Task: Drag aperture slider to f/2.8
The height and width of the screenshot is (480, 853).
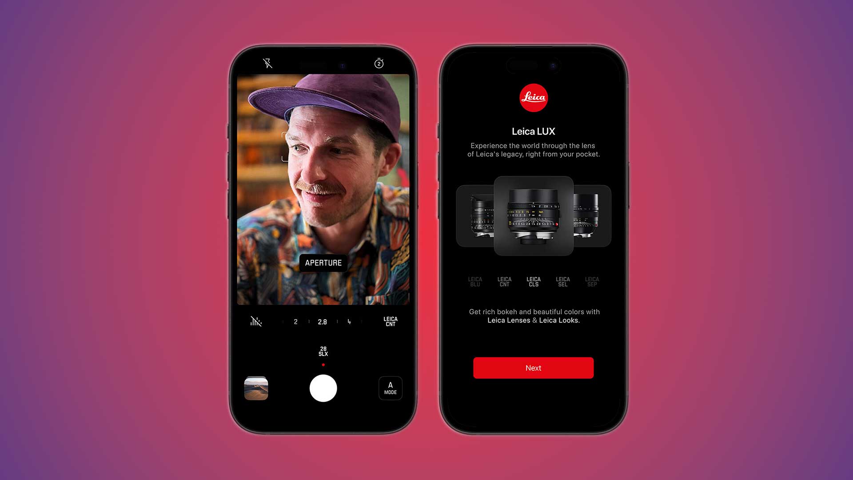Action: point(323,321)
